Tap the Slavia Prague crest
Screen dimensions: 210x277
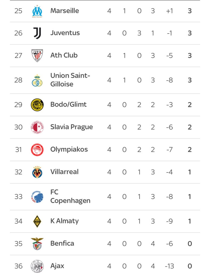(37, 127)
